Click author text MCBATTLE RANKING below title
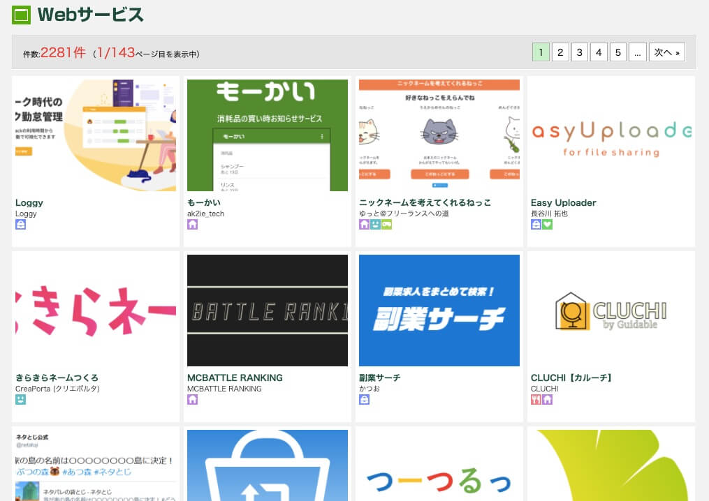The width and height of the screenshot is (709, 501). tap(224, 389)
